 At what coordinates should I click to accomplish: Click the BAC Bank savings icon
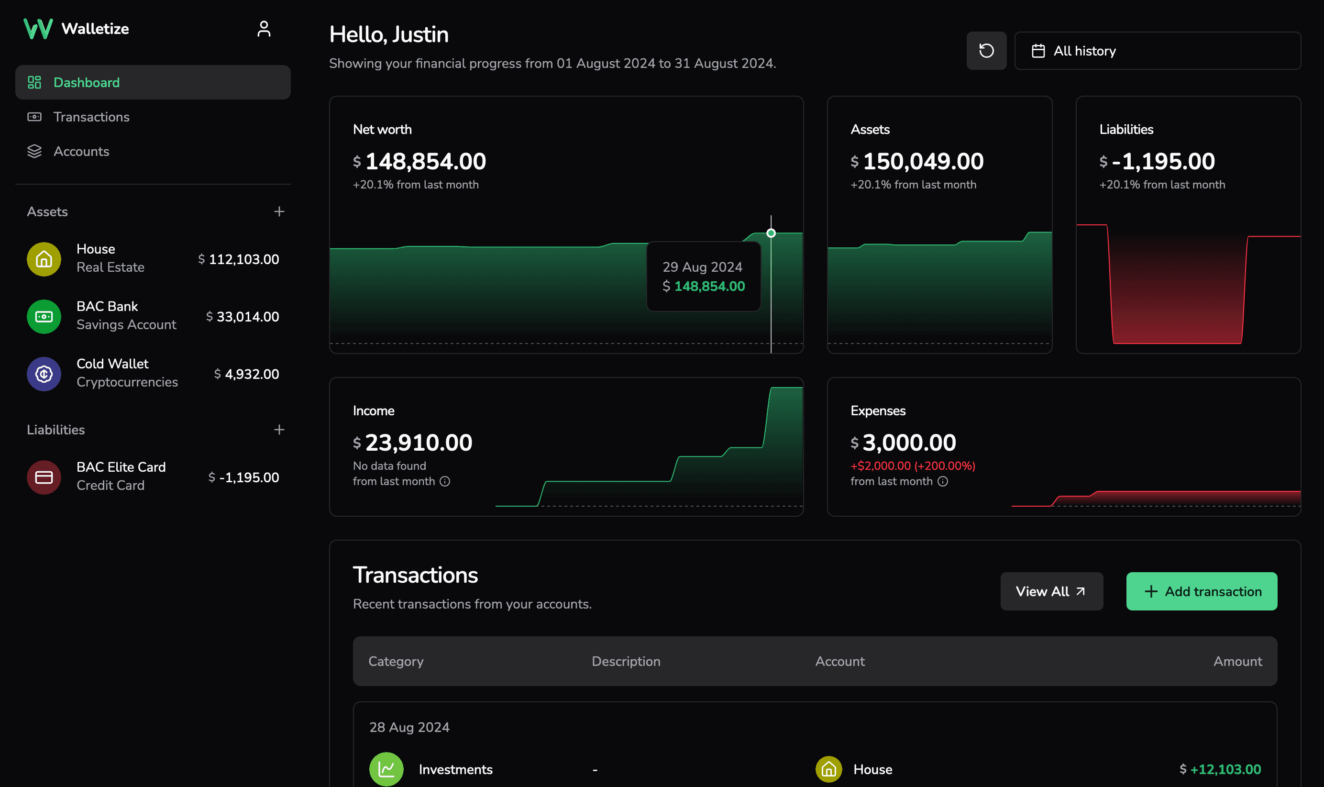[x=44, y=317]
